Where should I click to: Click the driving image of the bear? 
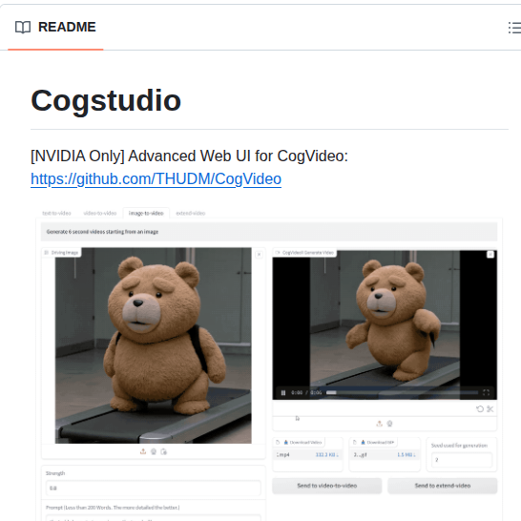(154, 345)
